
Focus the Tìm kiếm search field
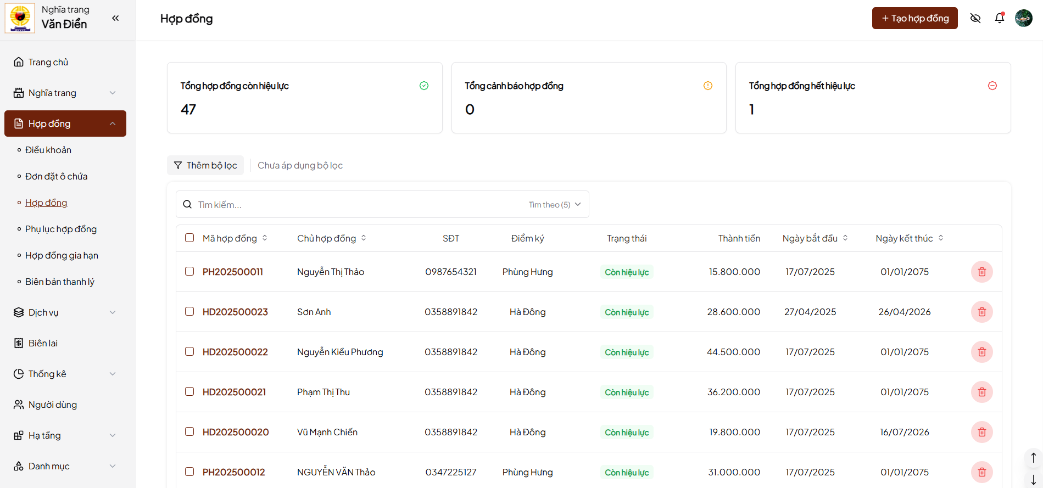point(357,205)
